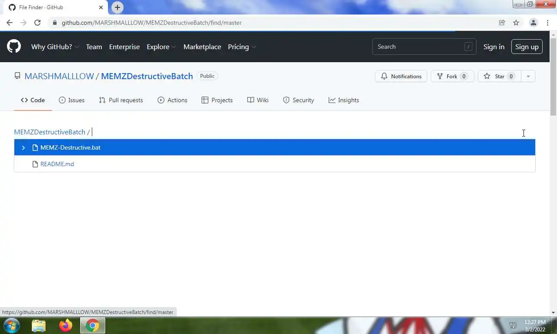Viewport: 557px width, 334px height.
Task: View site security lock info
Action: [x=54, y=23]
